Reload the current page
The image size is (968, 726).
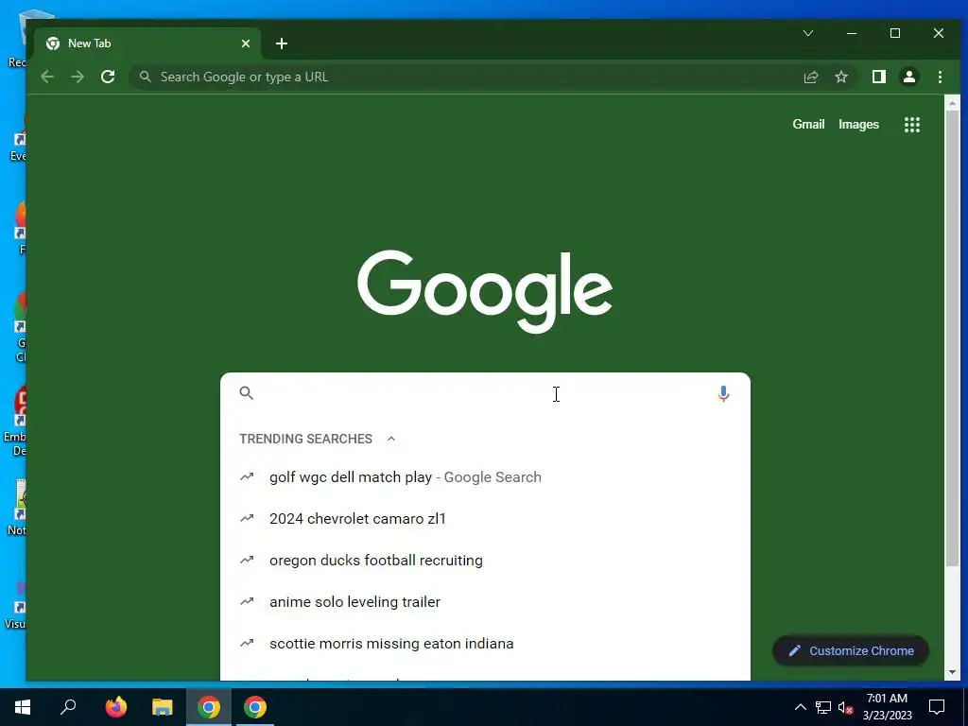click(x=108, y=77)
